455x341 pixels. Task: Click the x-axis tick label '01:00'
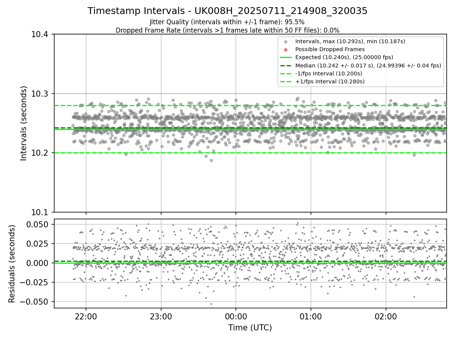click(311, 316)
